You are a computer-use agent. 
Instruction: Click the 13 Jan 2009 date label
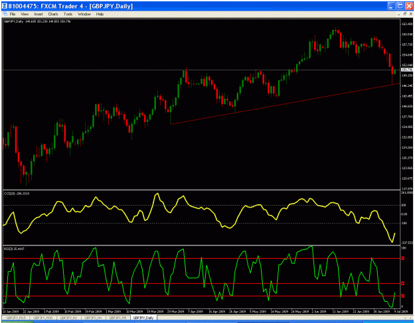[x=11, y=312]
